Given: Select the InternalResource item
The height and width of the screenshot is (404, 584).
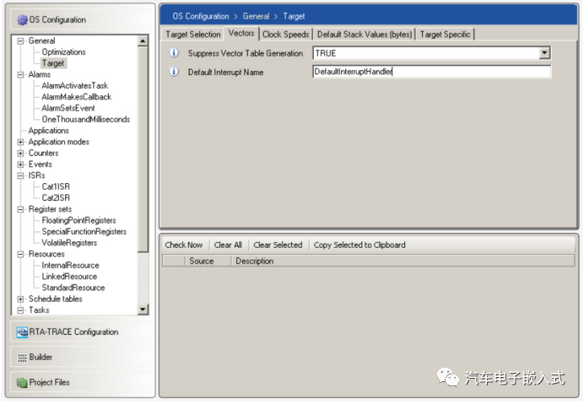Looking at the screenshot, I should click(70, 266).
